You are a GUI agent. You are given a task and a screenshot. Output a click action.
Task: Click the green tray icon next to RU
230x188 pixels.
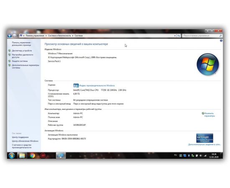(181, 155)
